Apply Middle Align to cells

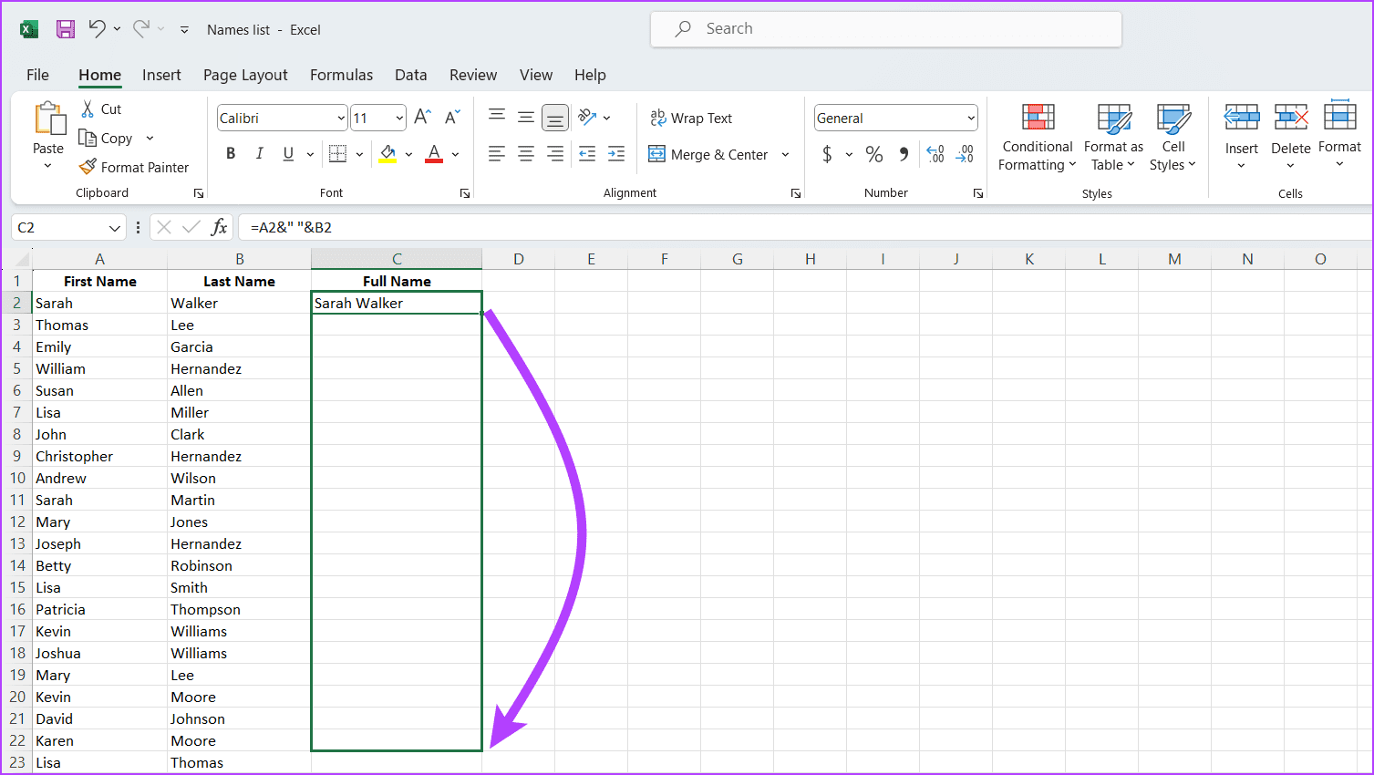526,117
